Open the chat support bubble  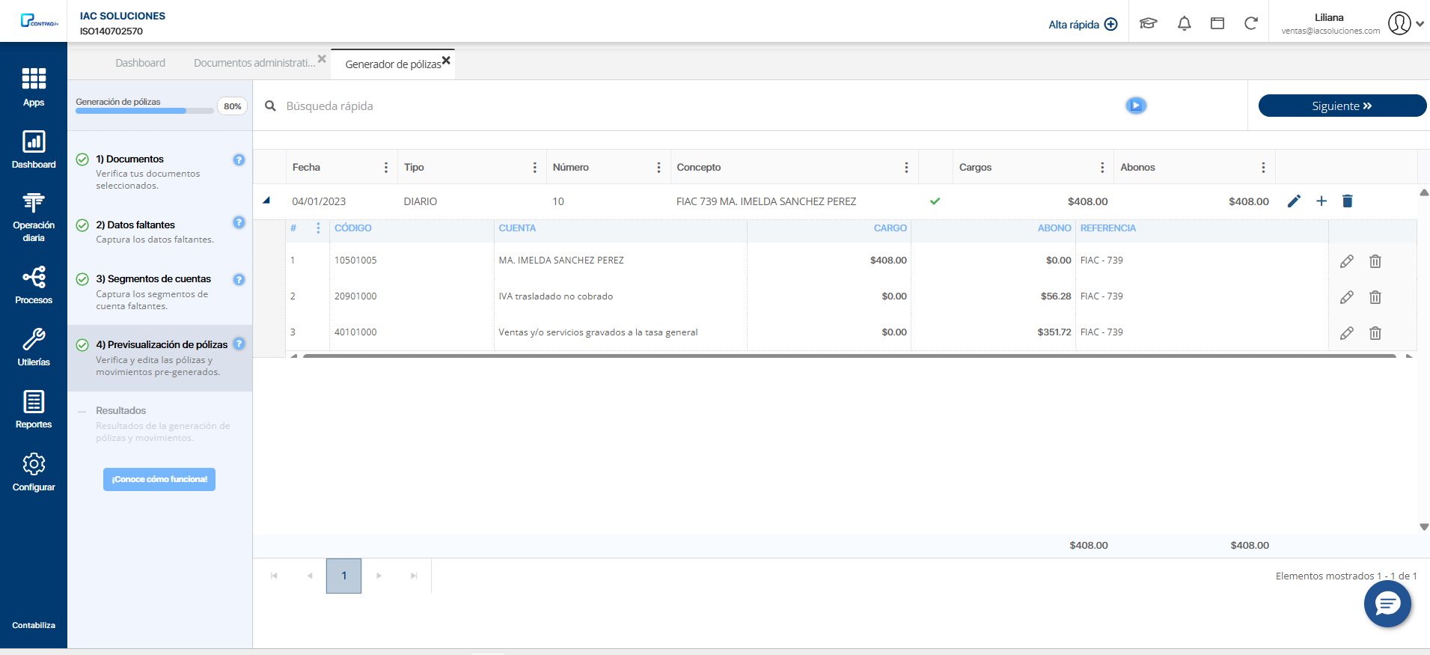(1387, 603)
